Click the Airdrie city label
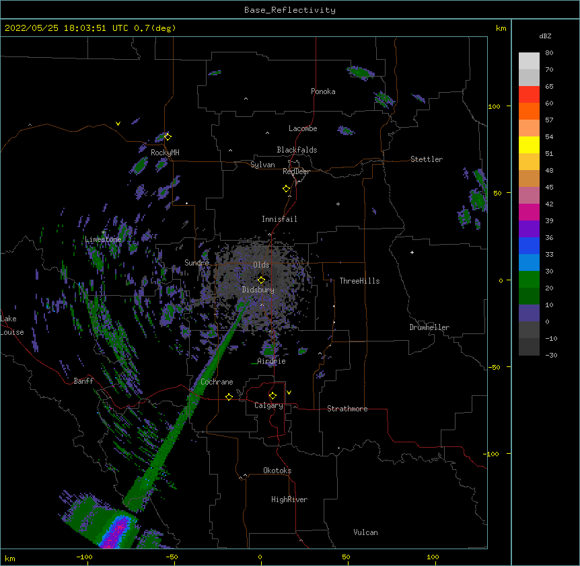The image size is (580, 566). click(x=271, y=361)
